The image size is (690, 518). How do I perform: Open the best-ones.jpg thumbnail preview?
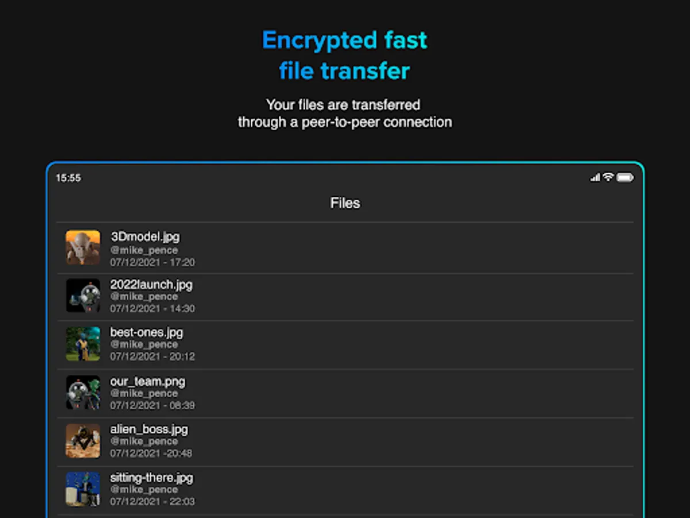(x=83, y=344)
